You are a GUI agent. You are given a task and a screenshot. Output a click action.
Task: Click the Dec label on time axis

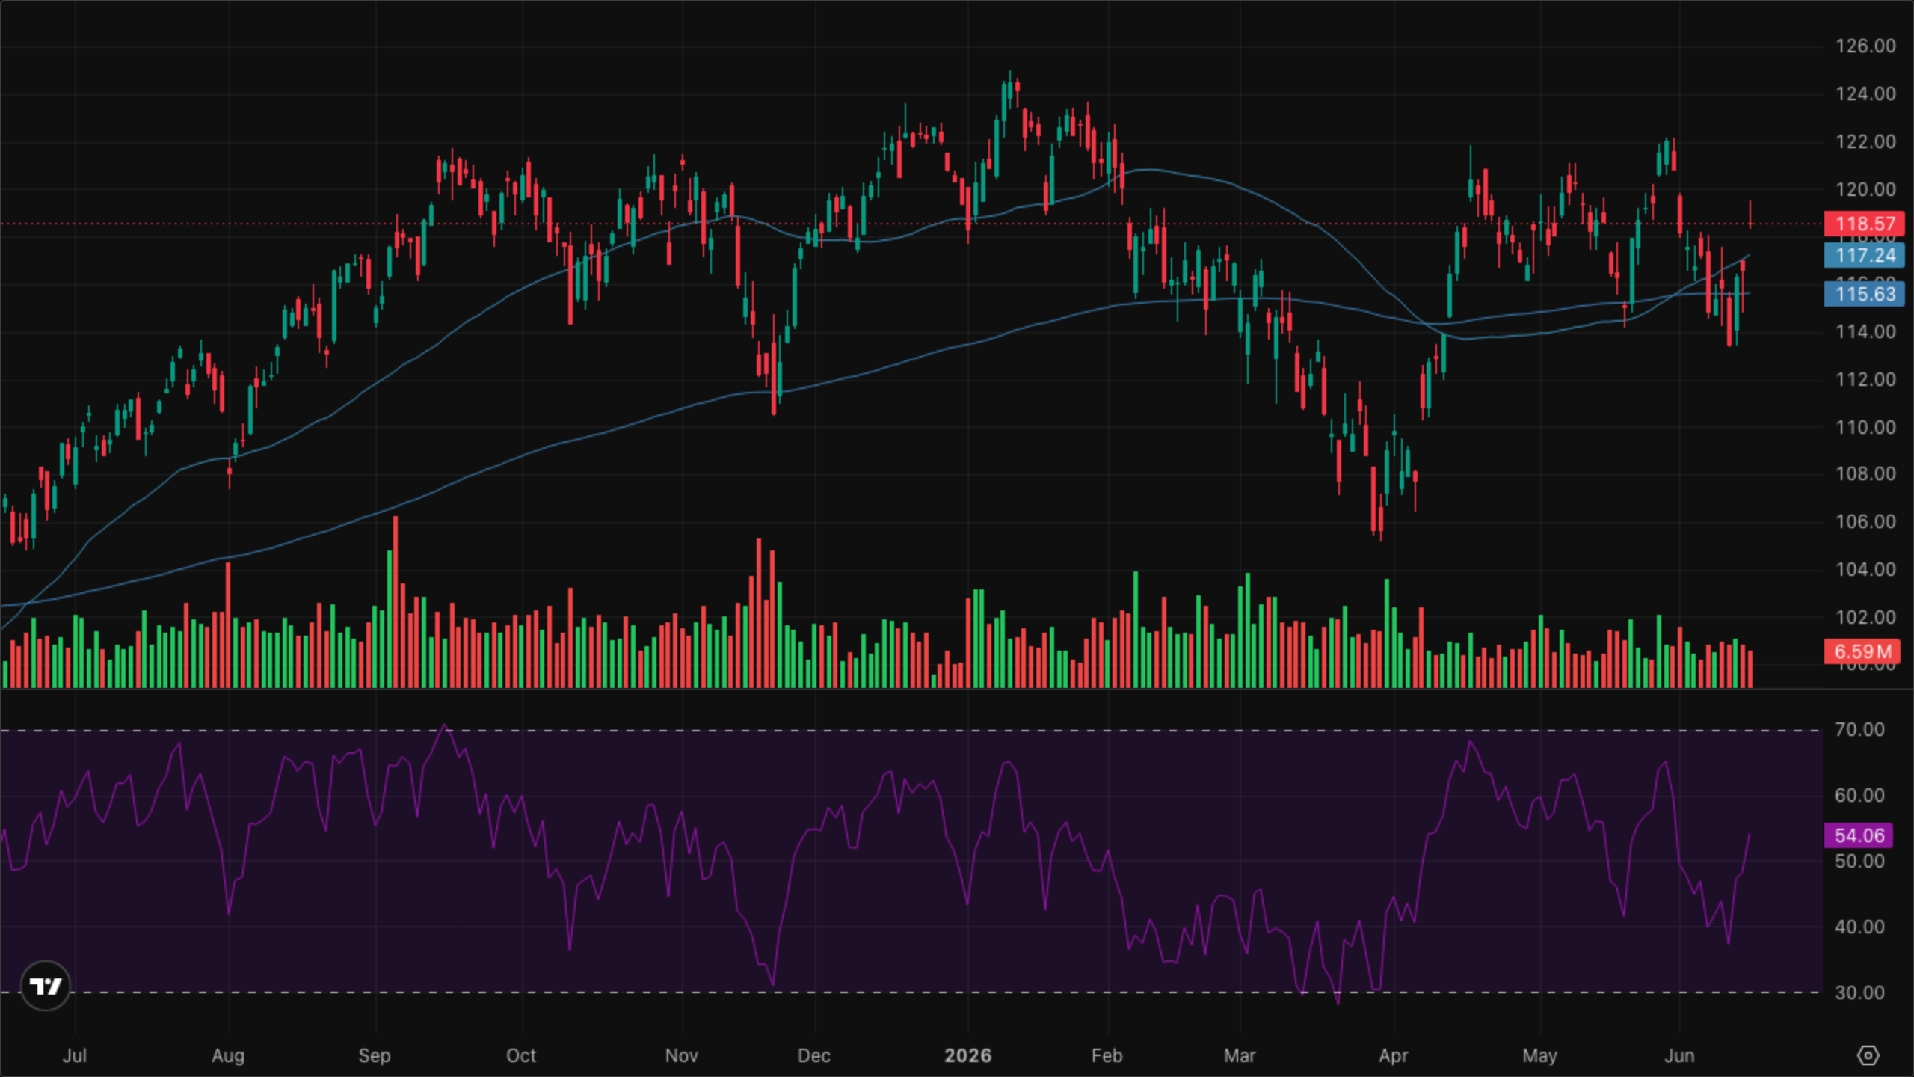pos(813,1055)
